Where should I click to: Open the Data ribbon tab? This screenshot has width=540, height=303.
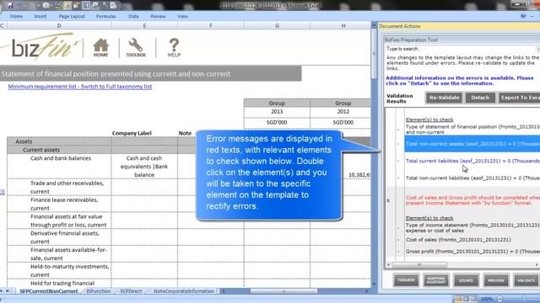133,16
